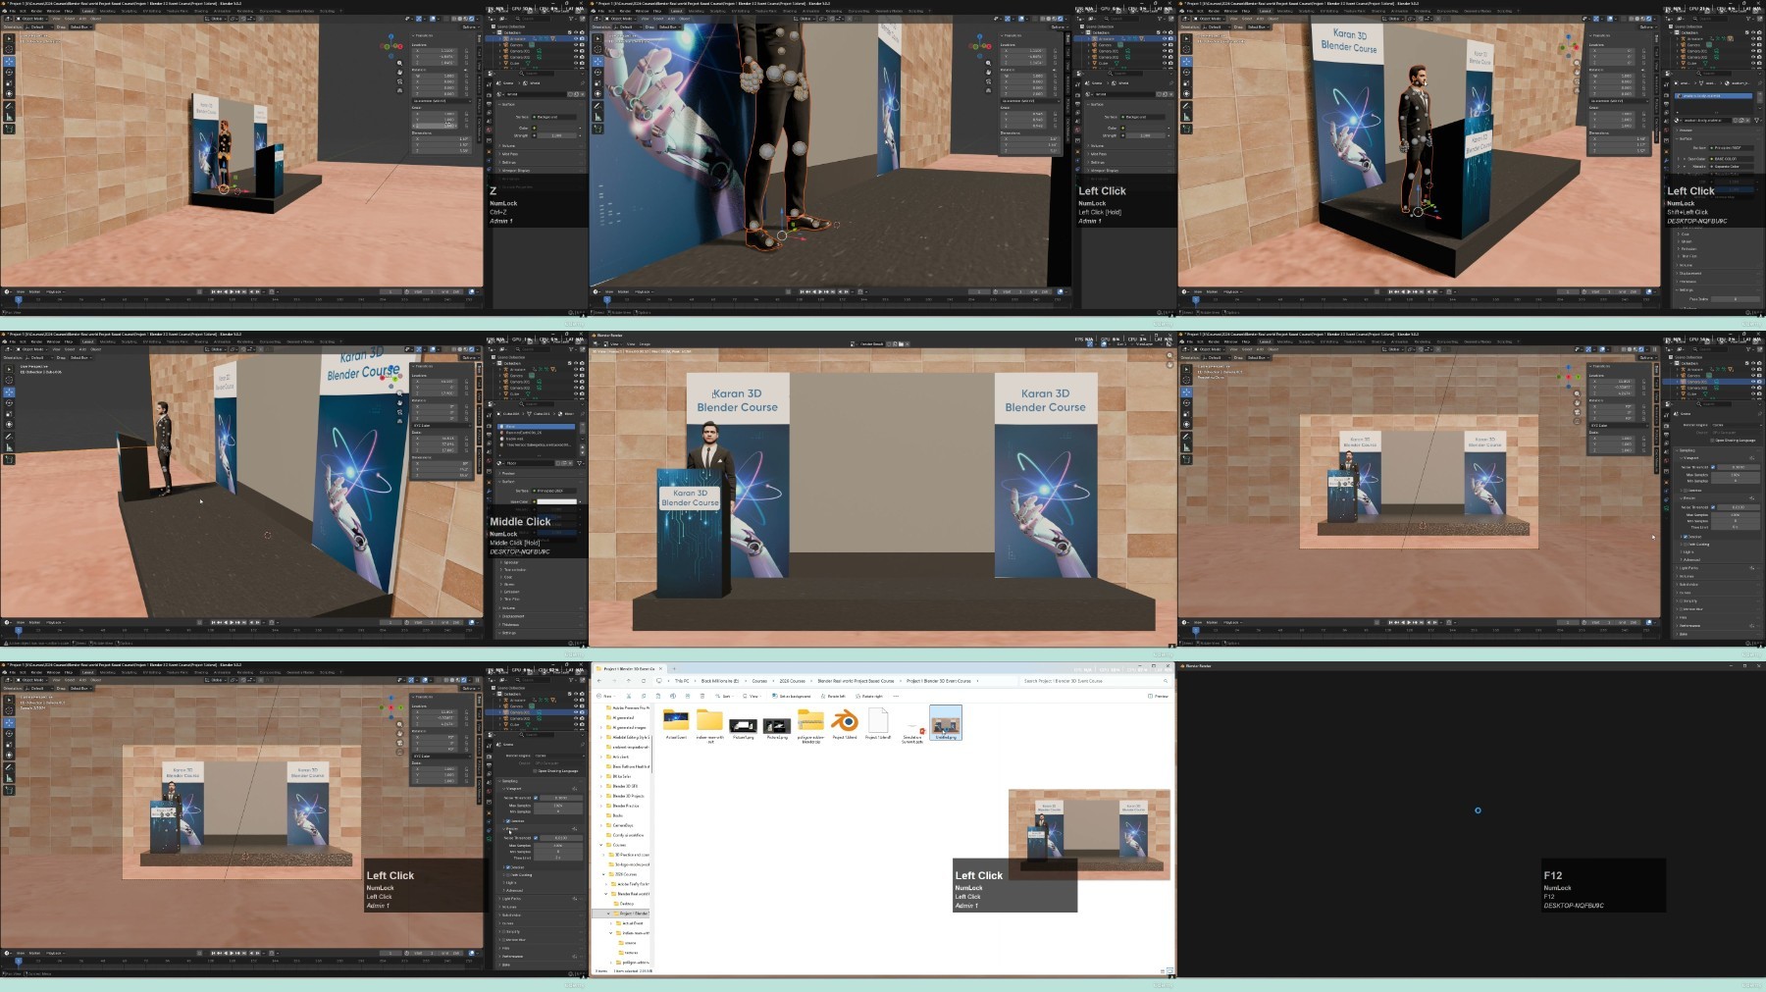
Task: Click the Project1.blend Blender file icon
Action: [845, 723]
